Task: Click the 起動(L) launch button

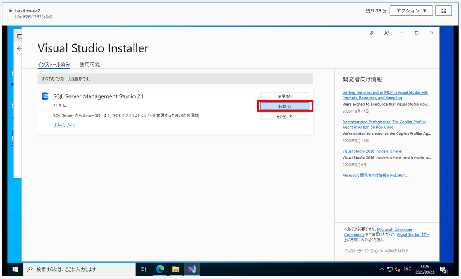Action: 285,106
